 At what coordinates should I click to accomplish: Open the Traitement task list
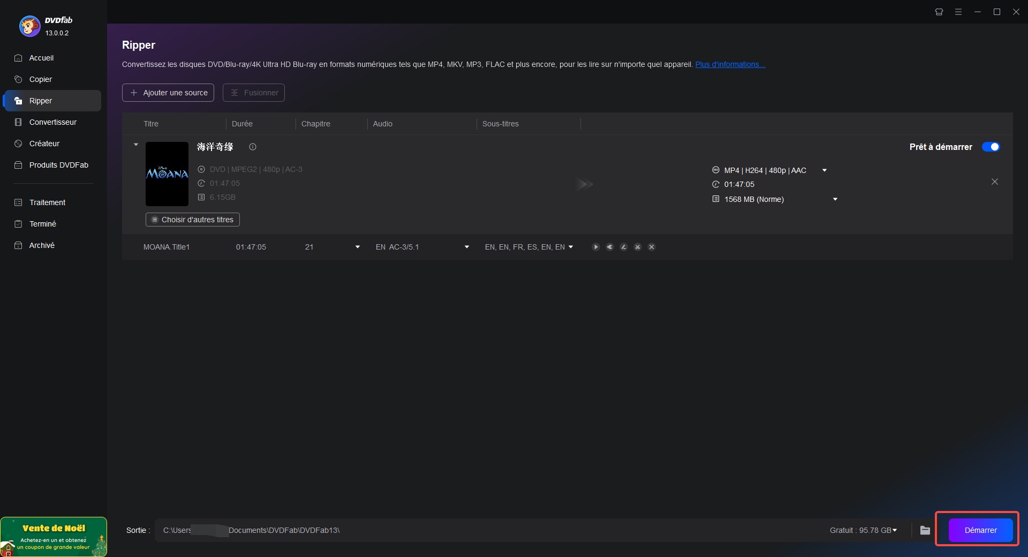[x=52, y=202]
